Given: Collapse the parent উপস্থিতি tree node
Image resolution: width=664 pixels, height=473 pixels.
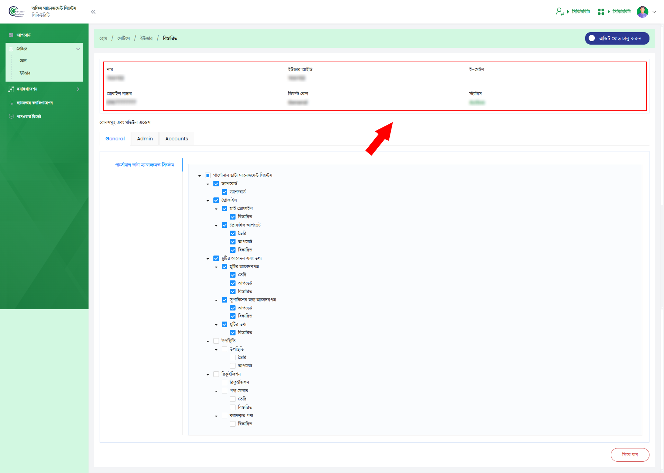Looking at the screenshot, I should [x=208, y=341].
